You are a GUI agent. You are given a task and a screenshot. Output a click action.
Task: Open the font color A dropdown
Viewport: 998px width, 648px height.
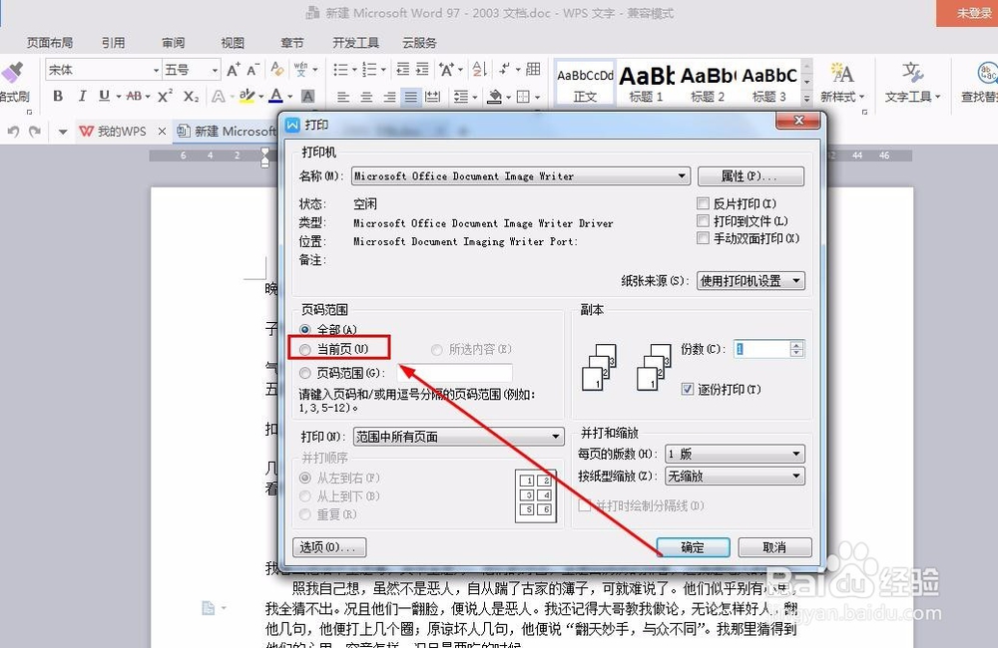[x=290, y=97]
